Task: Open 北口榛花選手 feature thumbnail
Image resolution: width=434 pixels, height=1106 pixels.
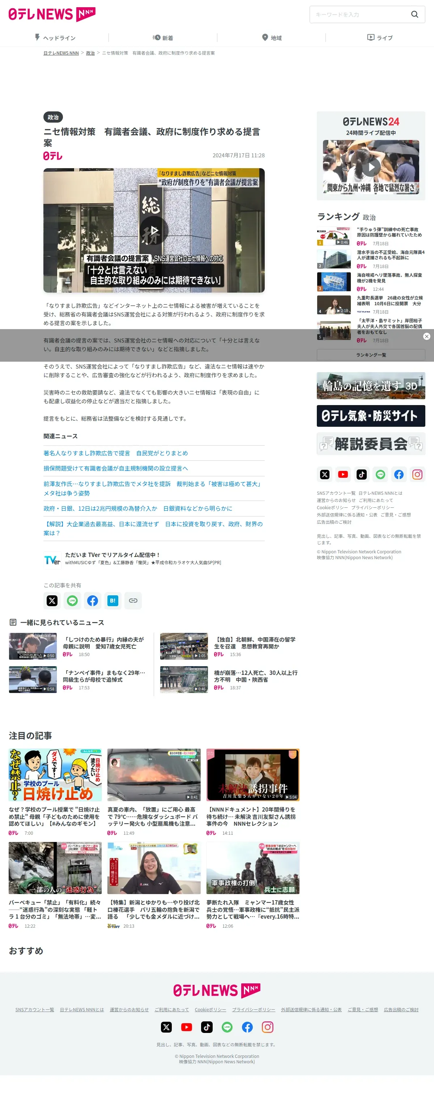Action: 154,868
